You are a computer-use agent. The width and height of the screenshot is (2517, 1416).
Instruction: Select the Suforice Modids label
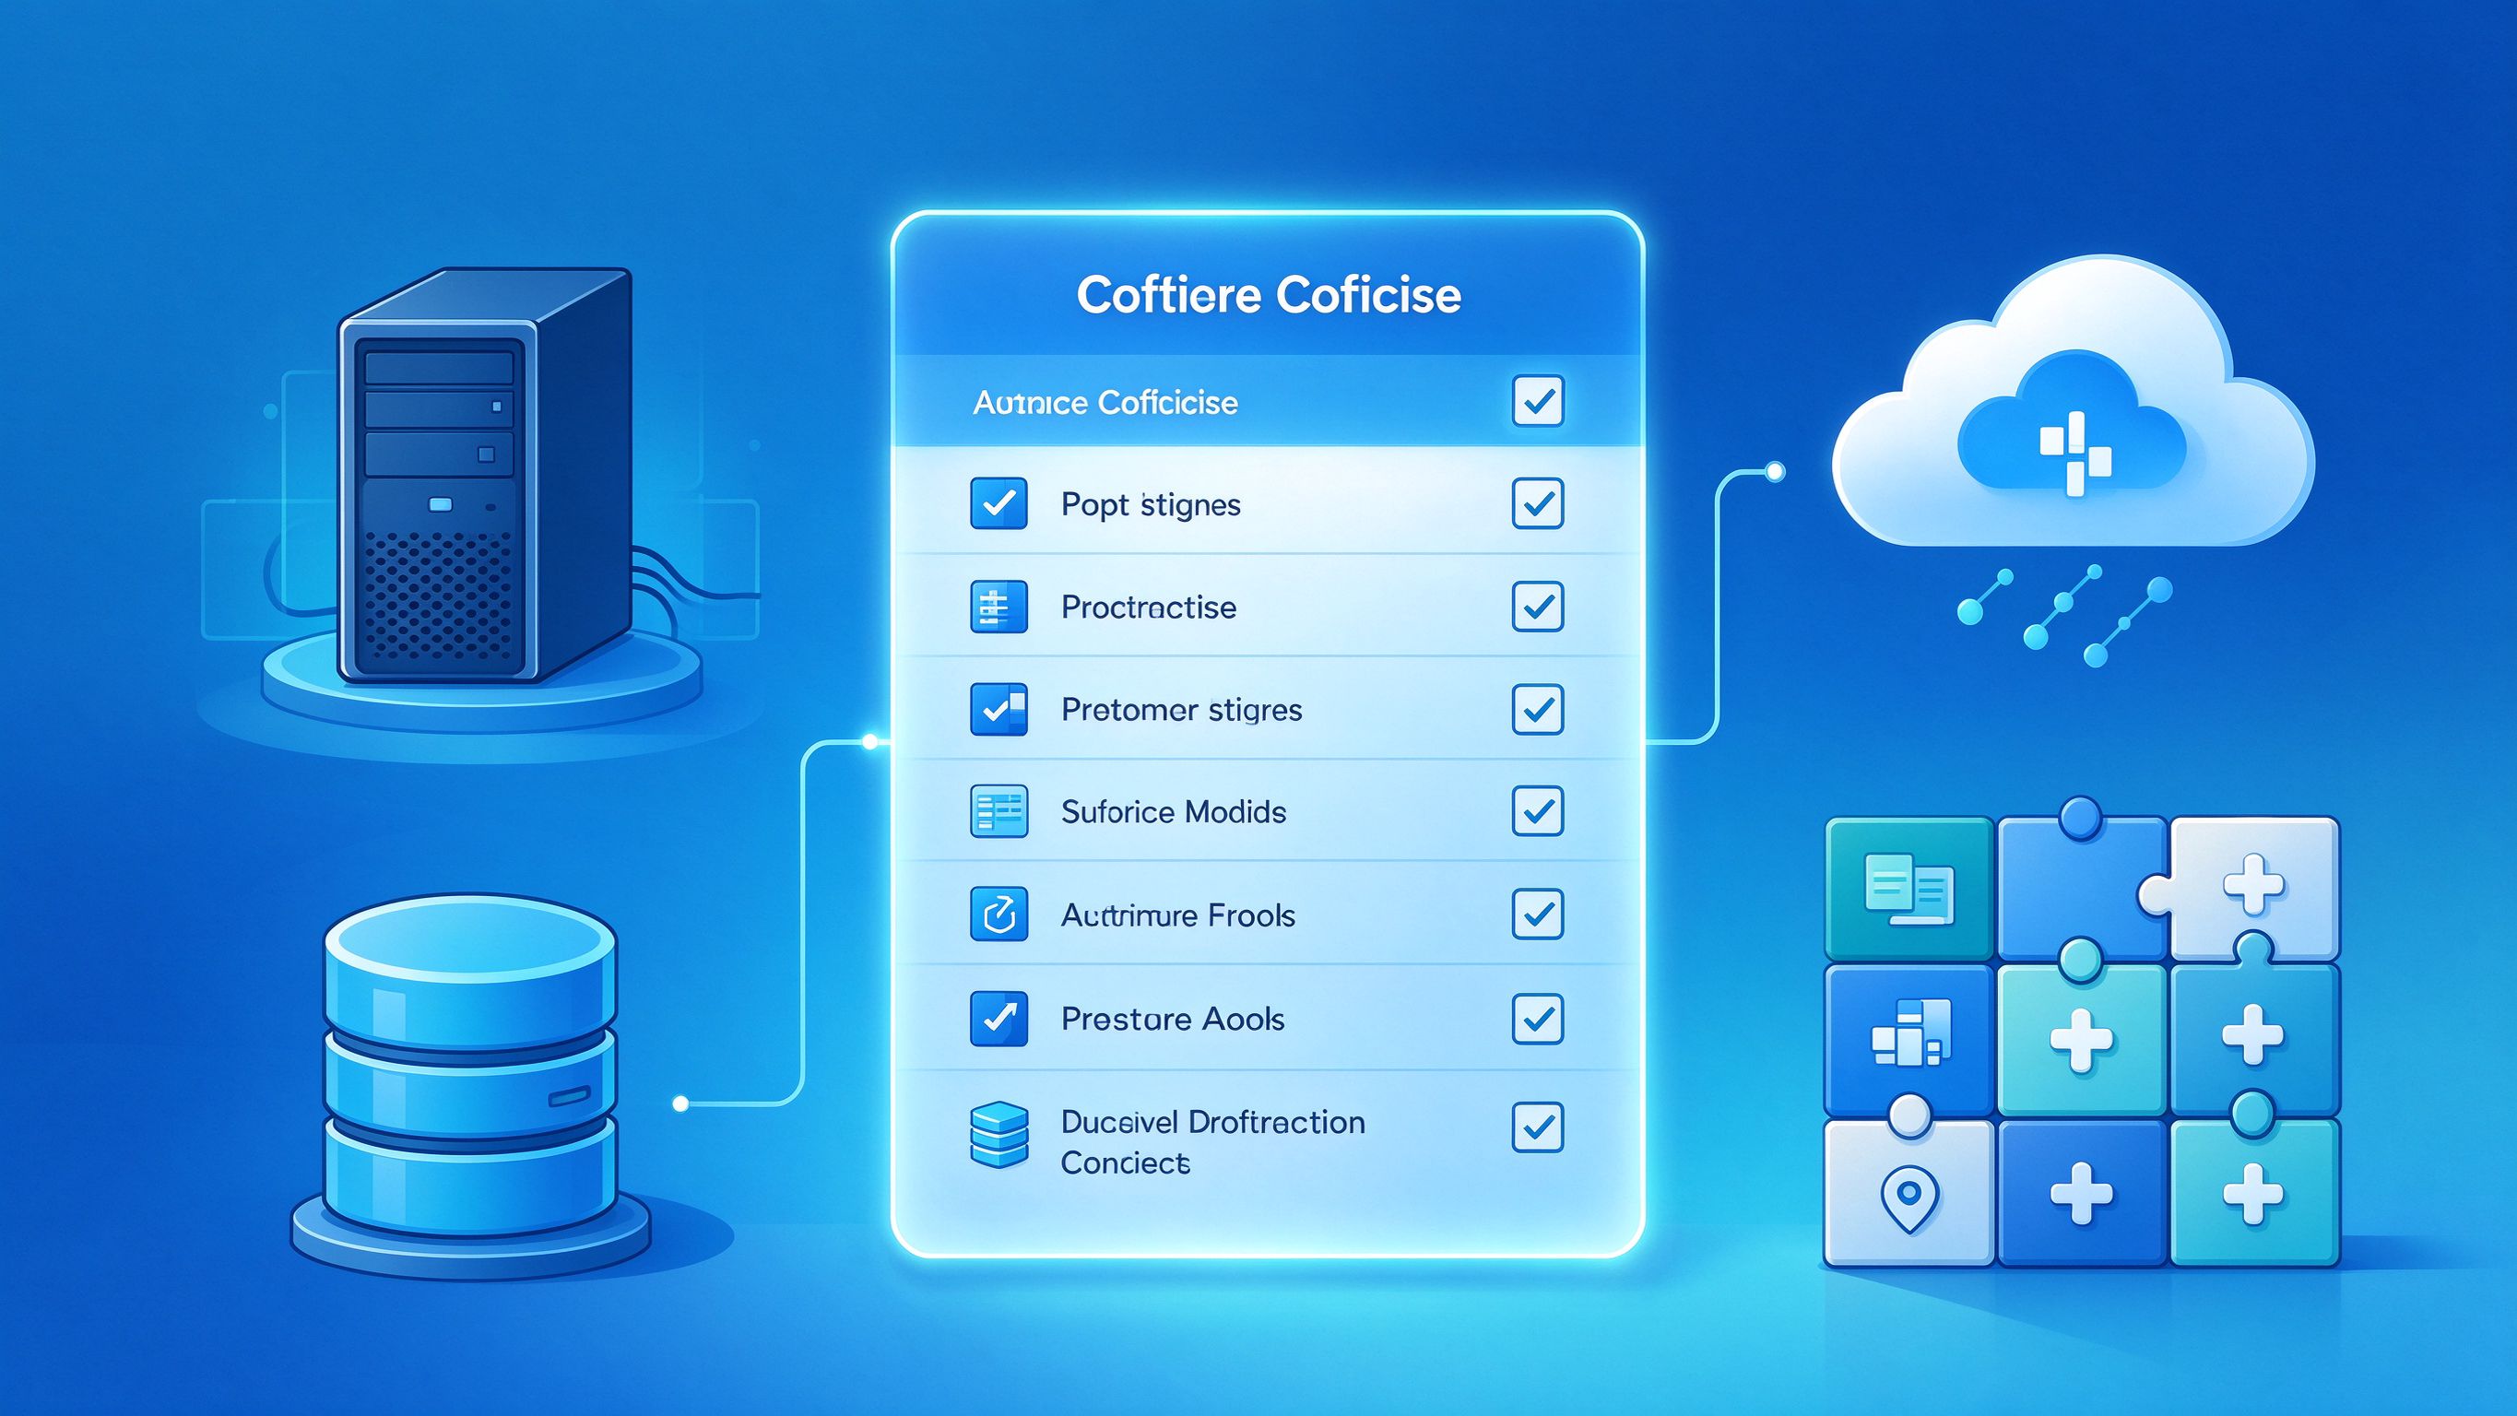(1174, 812)
